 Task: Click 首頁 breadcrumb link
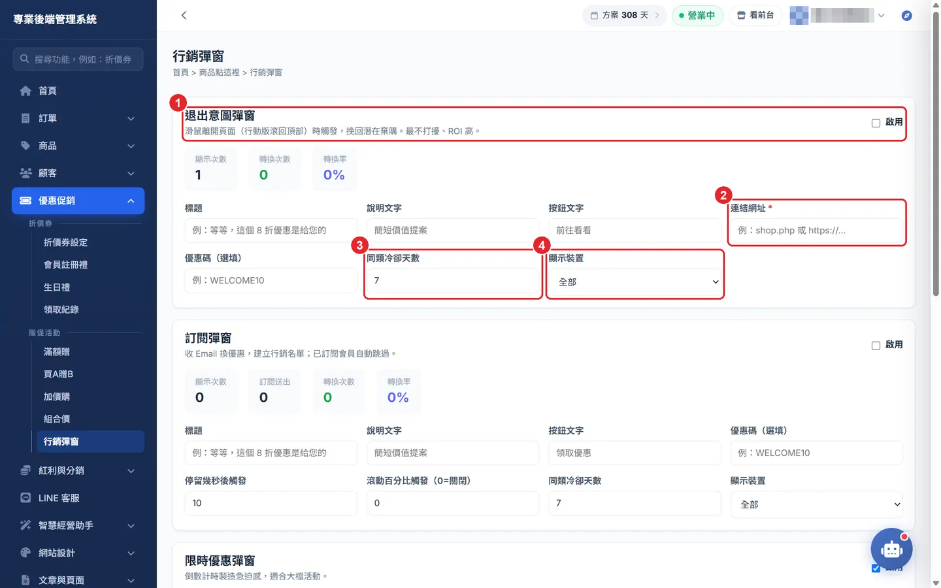180,73
